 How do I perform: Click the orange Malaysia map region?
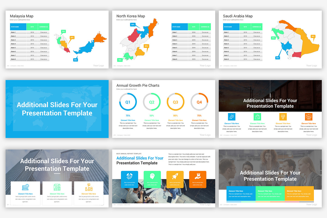(x=100, y=38)
